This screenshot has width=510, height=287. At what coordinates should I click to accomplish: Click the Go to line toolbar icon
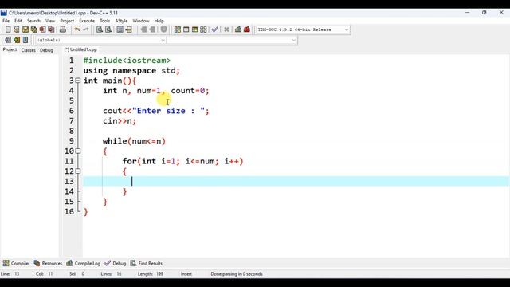click(x=129, y=29)
